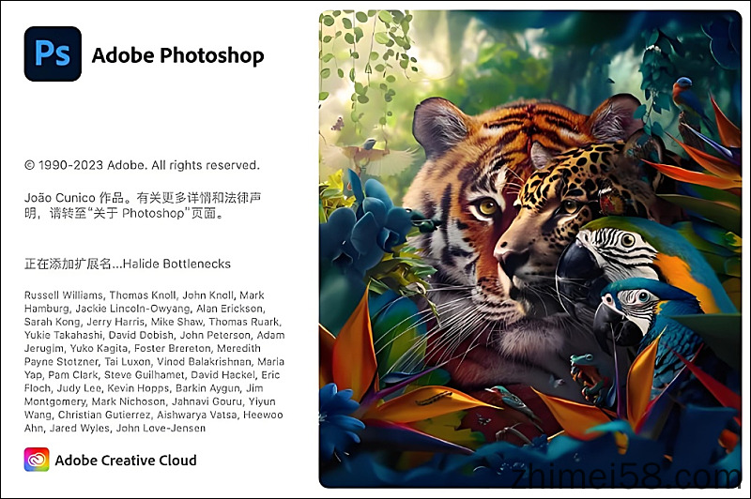The image size is (751, 499).
Task: Click the small hummingbird at the bottom
Action: point(513,400)
